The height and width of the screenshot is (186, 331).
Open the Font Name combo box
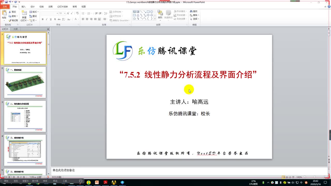(50, 13)
